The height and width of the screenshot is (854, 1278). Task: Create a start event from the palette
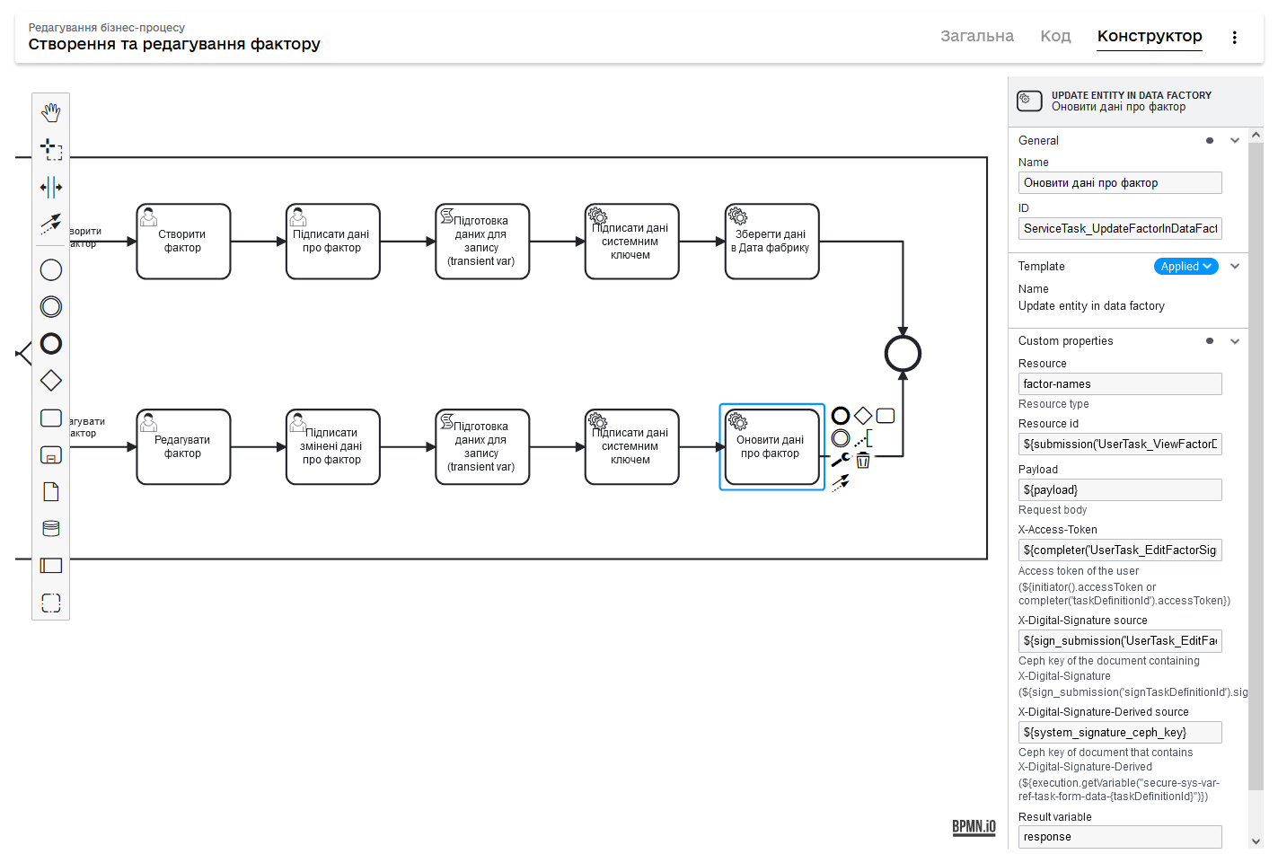[51, 269]
